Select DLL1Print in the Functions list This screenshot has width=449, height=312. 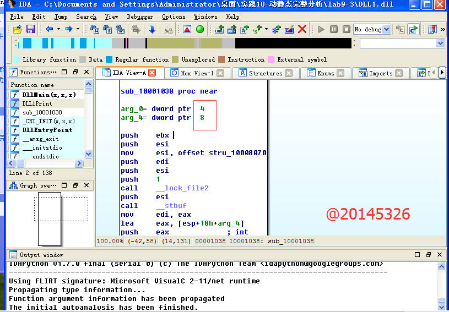[37, 103]
